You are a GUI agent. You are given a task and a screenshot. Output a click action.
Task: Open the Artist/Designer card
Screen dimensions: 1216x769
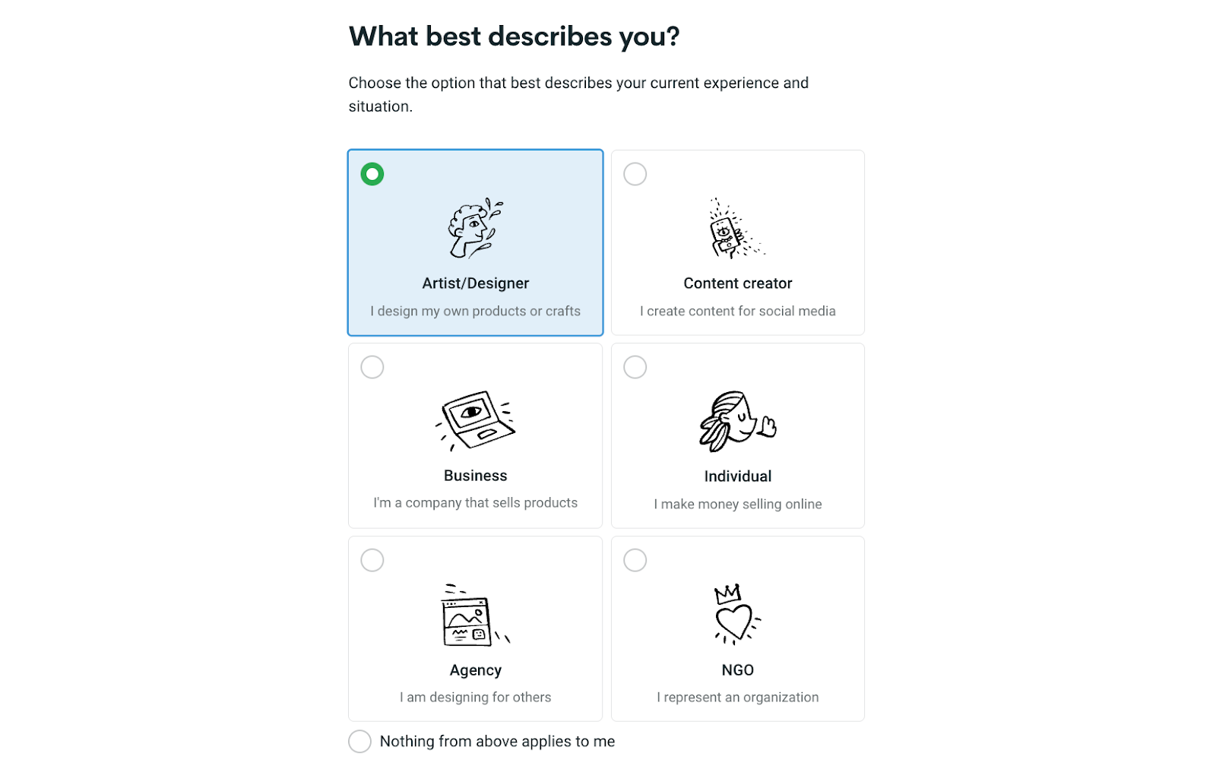[475, 242]
